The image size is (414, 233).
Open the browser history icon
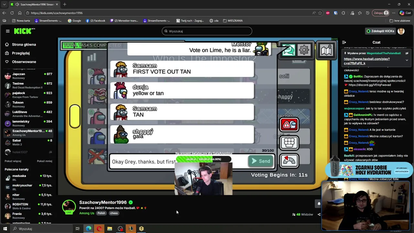click(x=367, y=13)
